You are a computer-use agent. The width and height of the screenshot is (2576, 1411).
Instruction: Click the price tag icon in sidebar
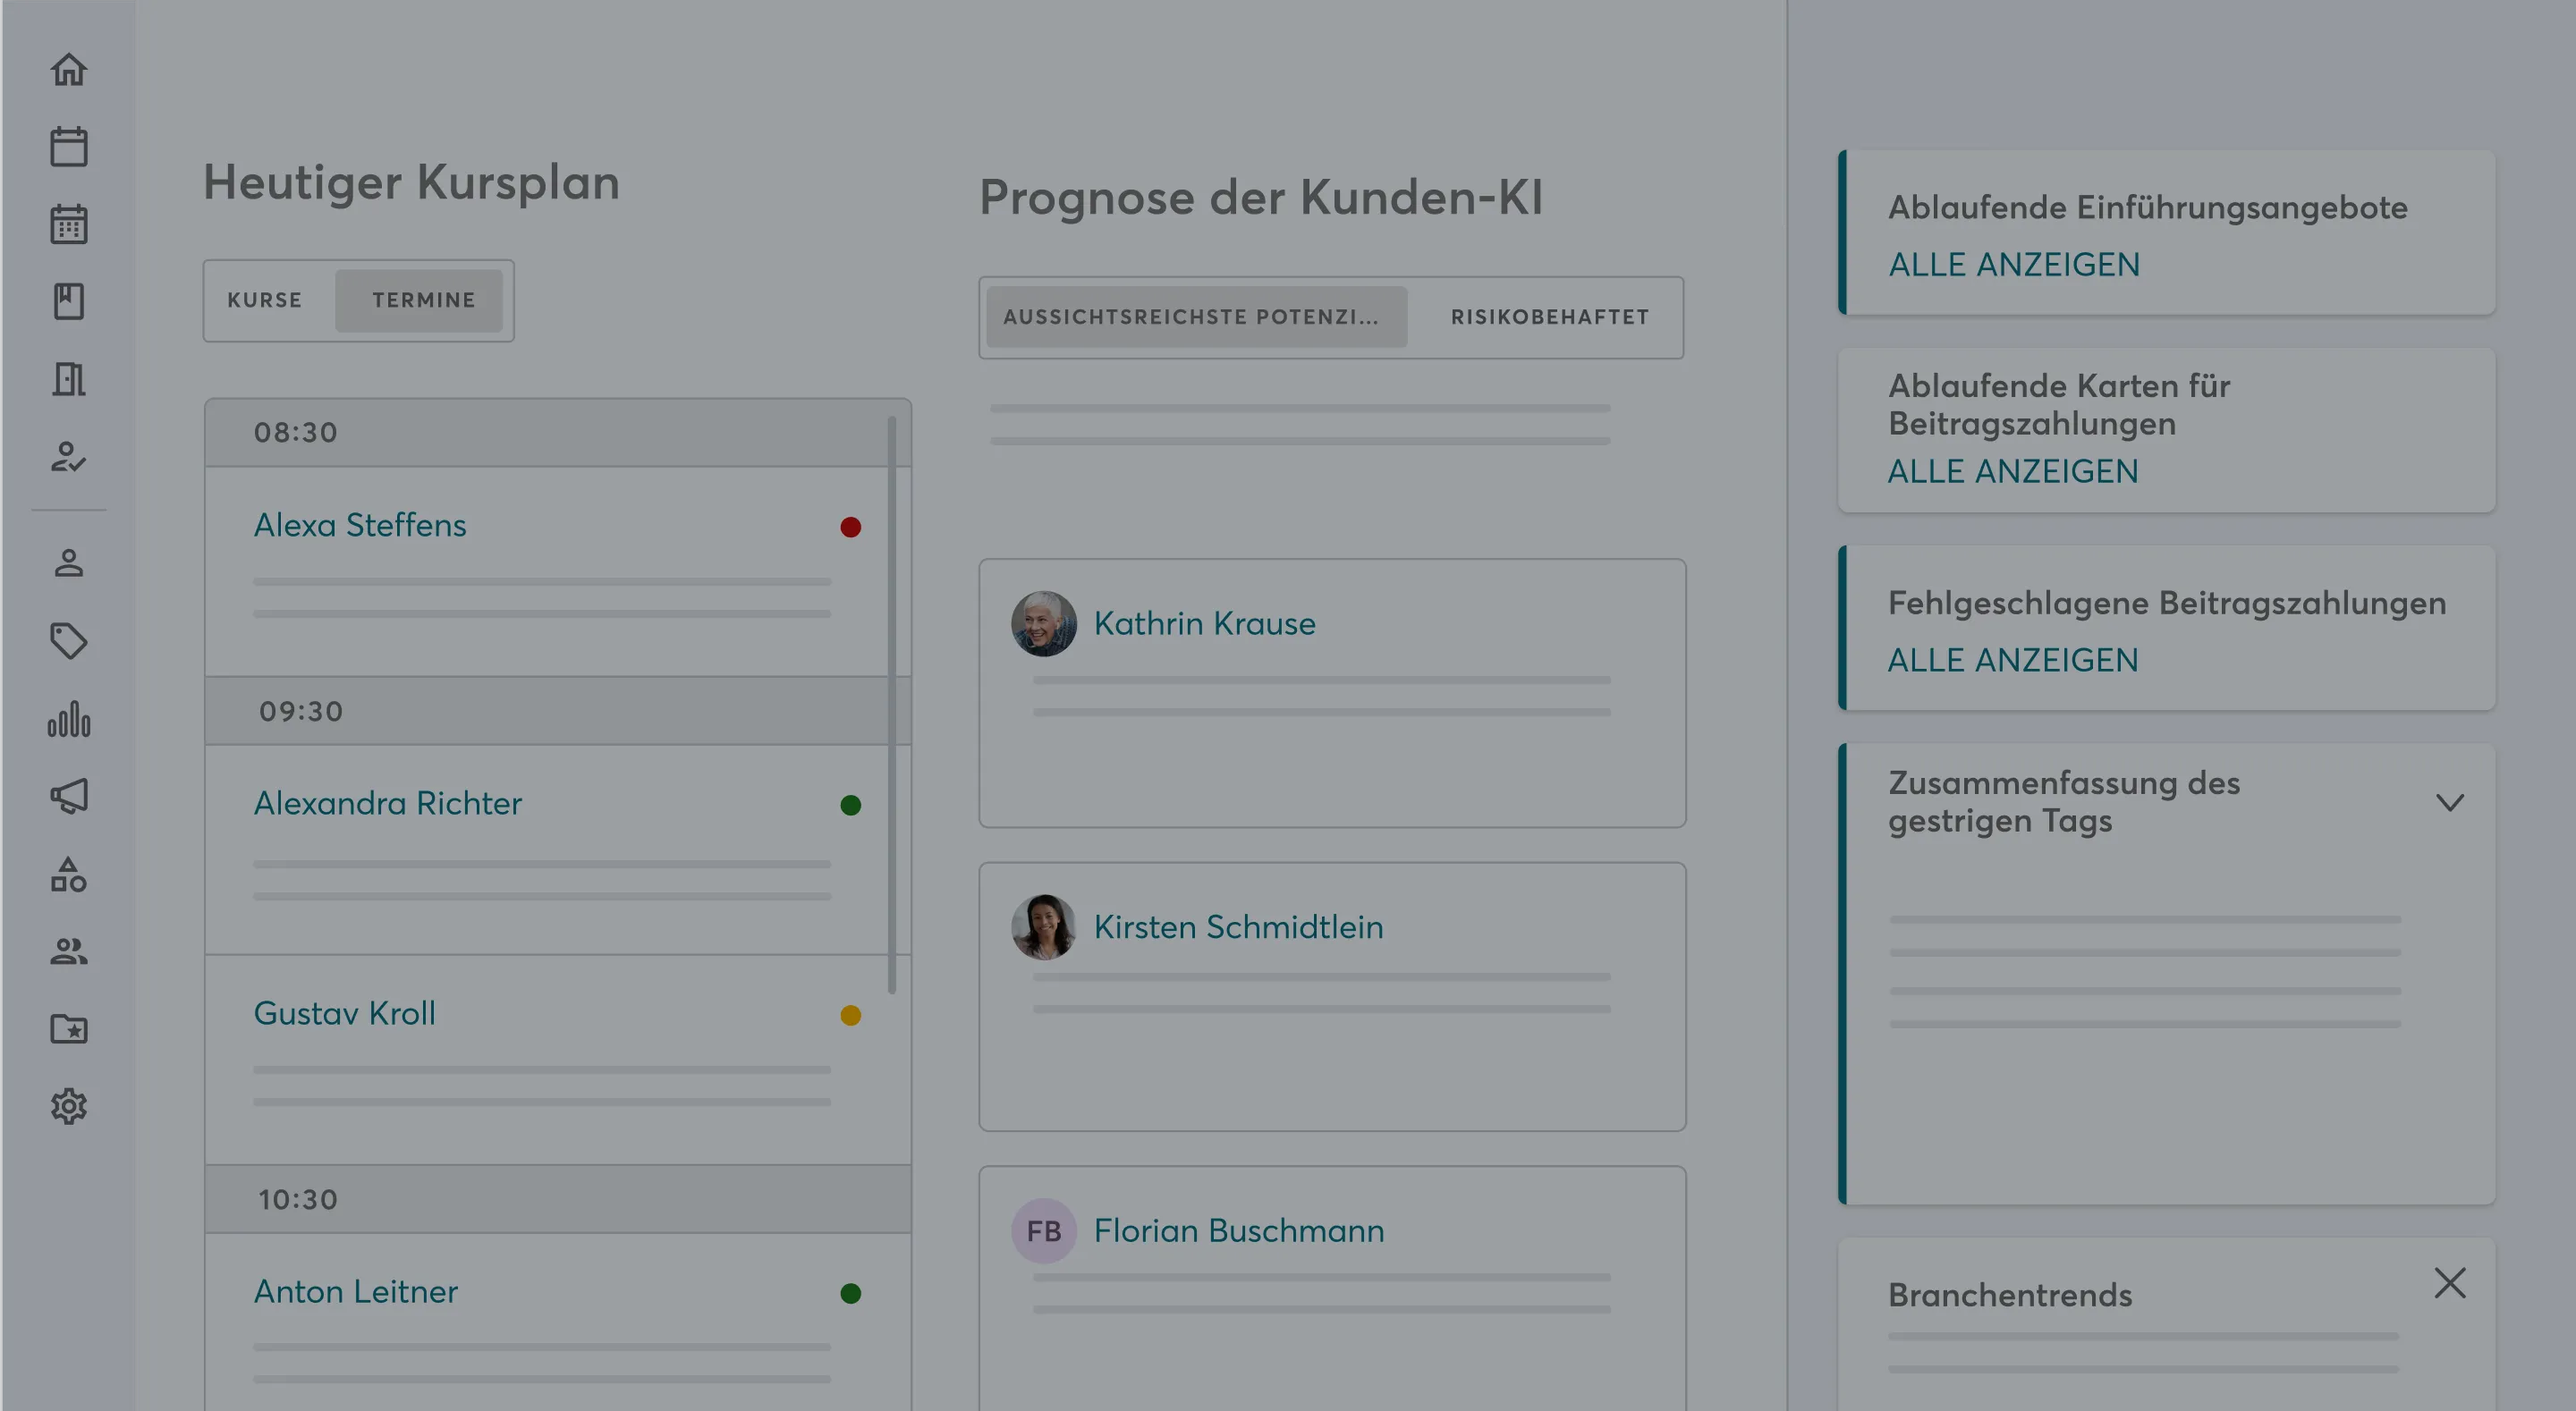tap(69, 641)
